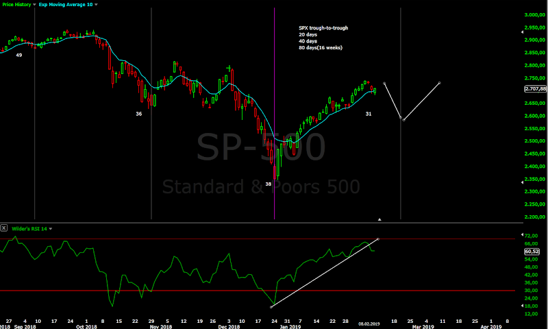
Task: Select the date marker 08.02.2019
Action: click(x=369, y=324)
